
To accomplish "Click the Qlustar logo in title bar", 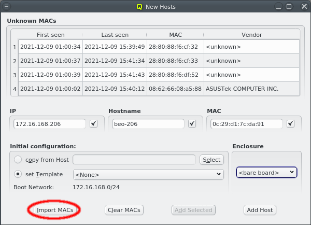I will point(139,7).
